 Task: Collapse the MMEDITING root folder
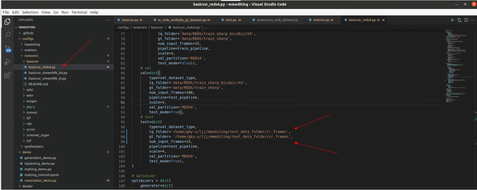click(17, 27)
